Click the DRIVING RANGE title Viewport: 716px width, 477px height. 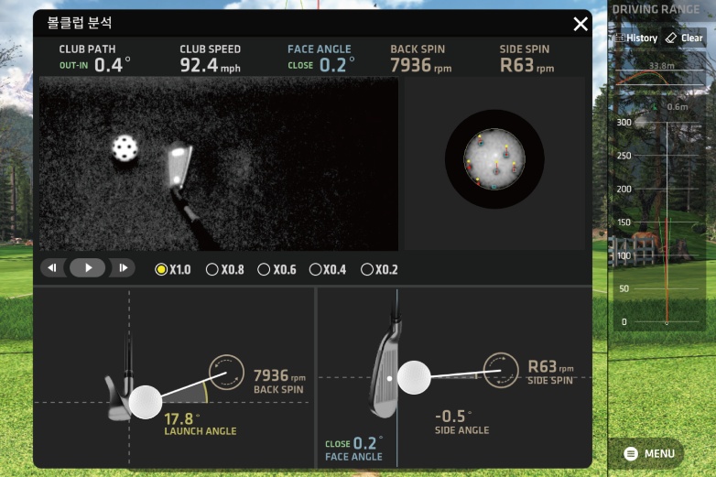(656, 9)
